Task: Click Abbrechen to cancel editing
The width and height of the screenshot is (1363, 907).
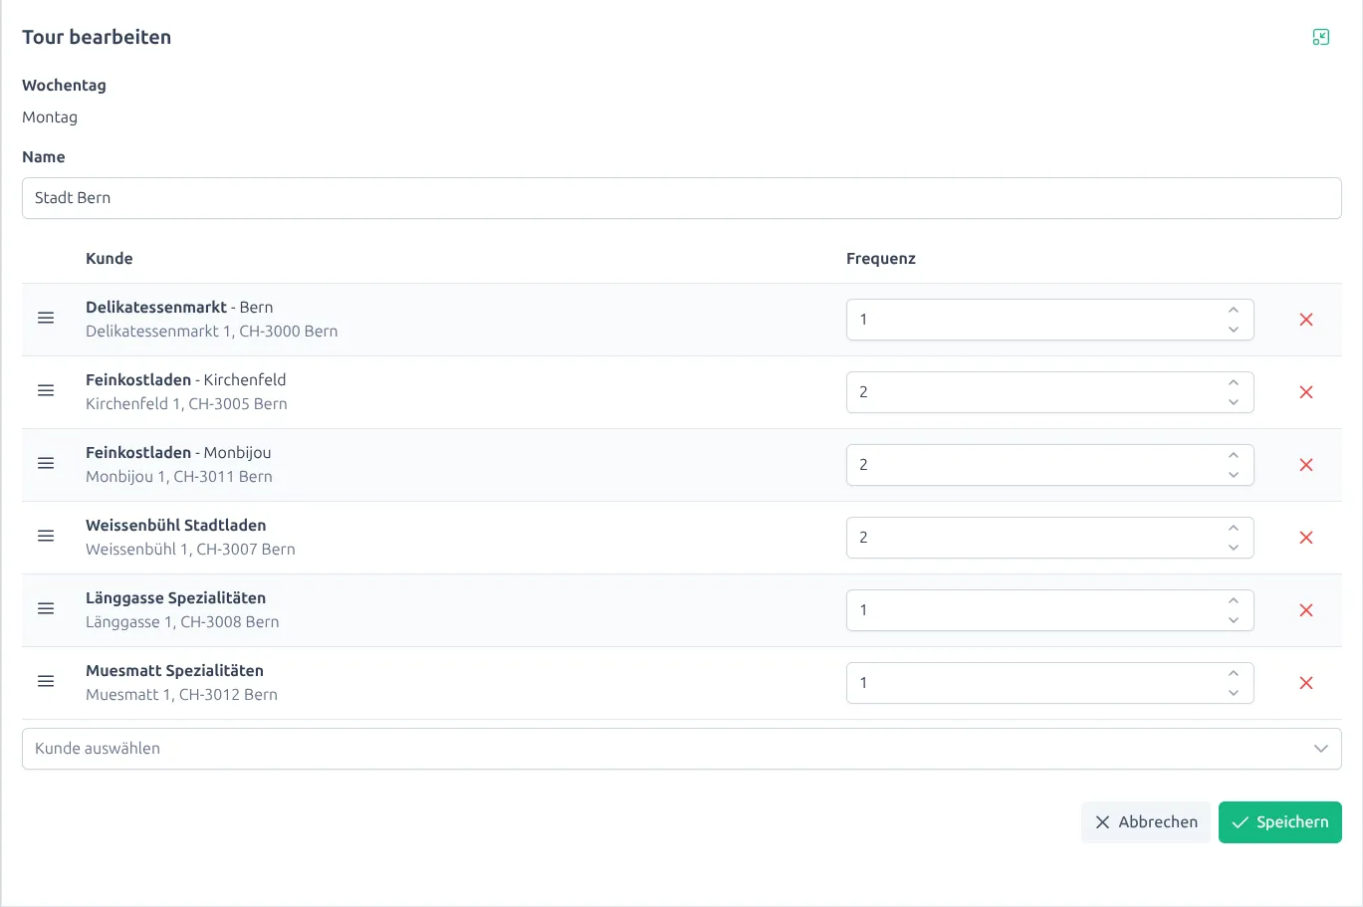Action: coord(1145,821)
